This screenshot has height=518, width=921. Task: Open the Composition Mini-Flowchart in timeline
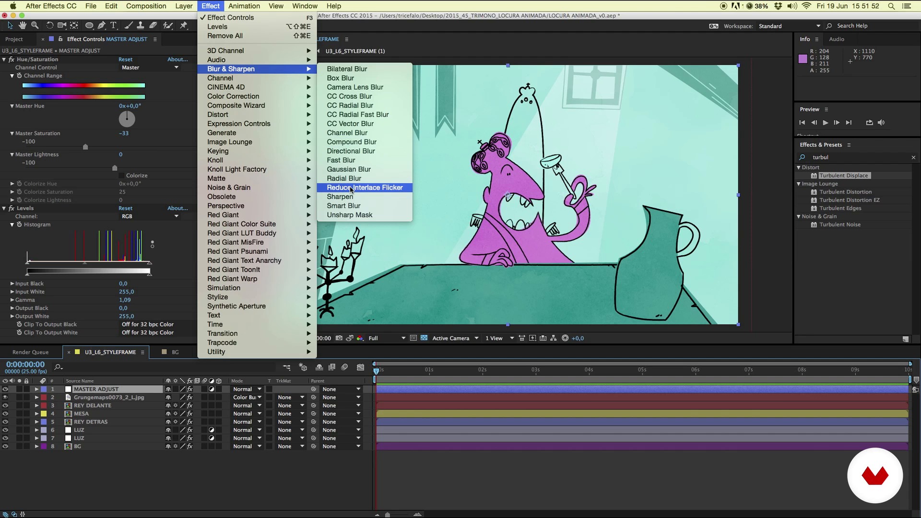coord(287,367)
